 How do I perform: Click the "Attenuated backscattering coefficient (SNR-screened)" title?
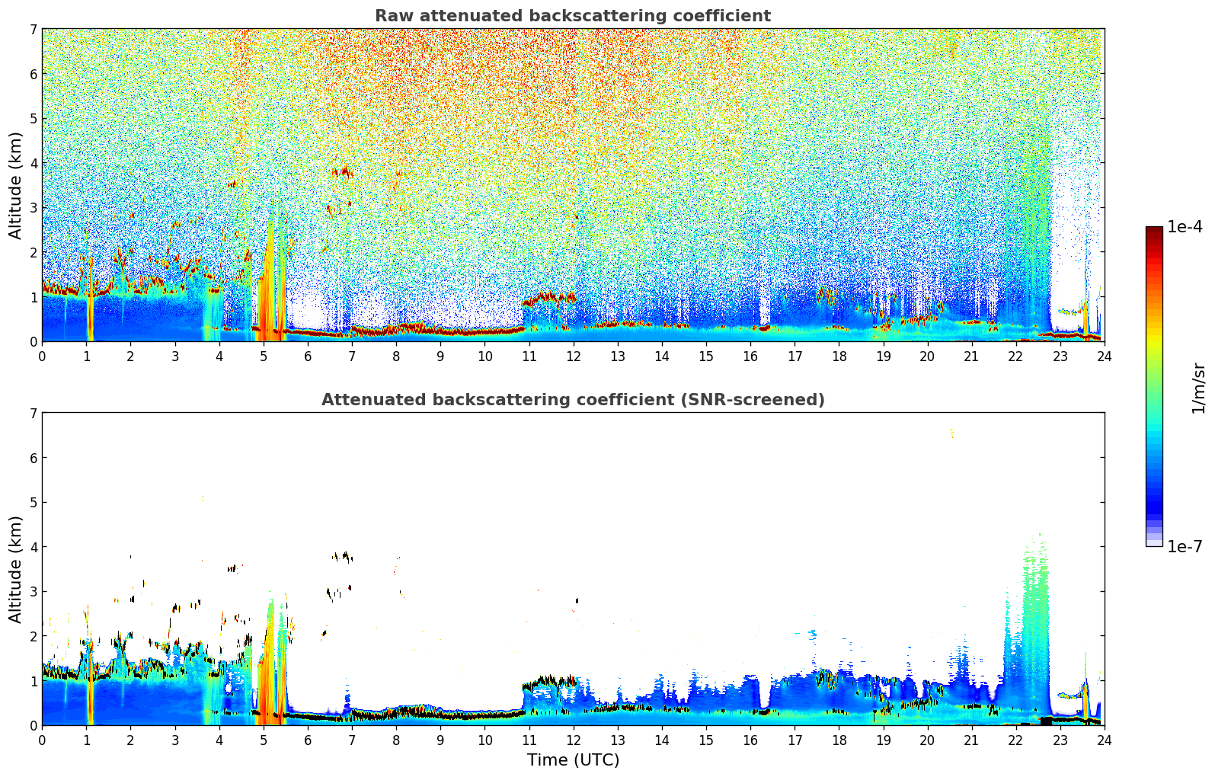point(572,400)
